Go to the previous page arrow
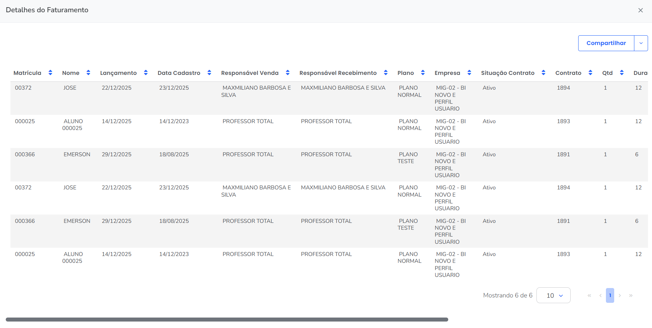This screenshot has height=328, width=652. click(x=600, y=296)
